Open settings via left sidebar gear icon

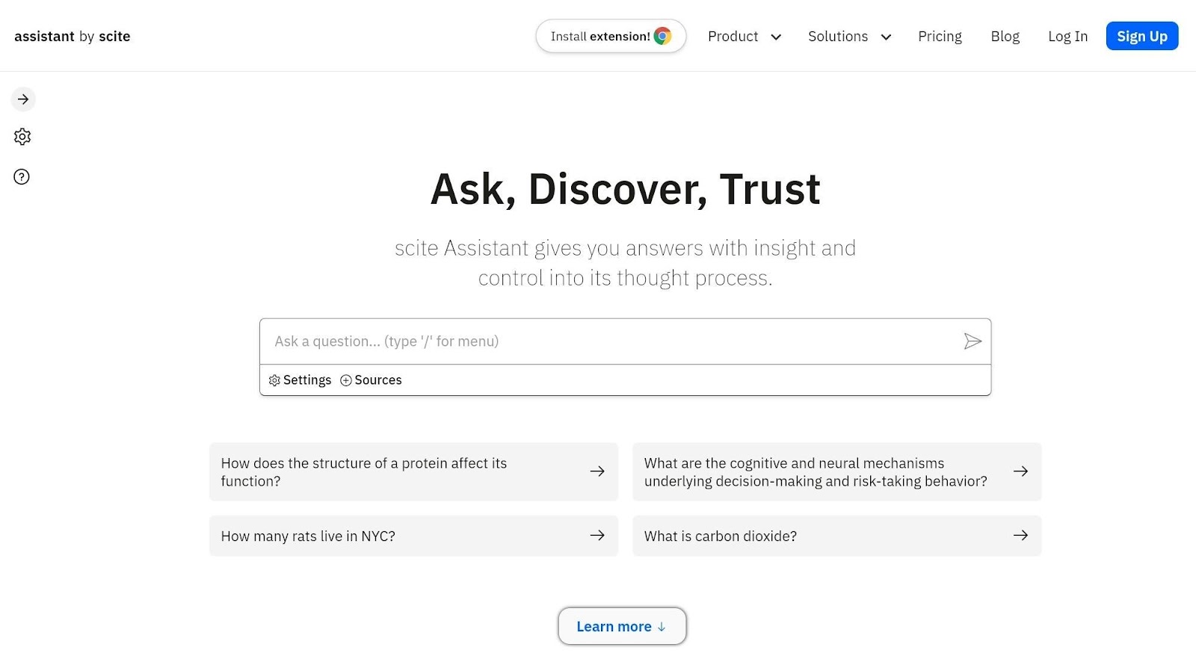(x=22, y=137)
